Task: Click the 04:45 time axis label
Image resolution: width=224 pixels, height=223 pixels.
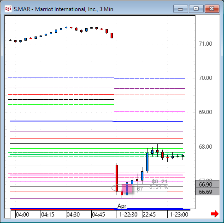Action: click(x=98, y=215)
